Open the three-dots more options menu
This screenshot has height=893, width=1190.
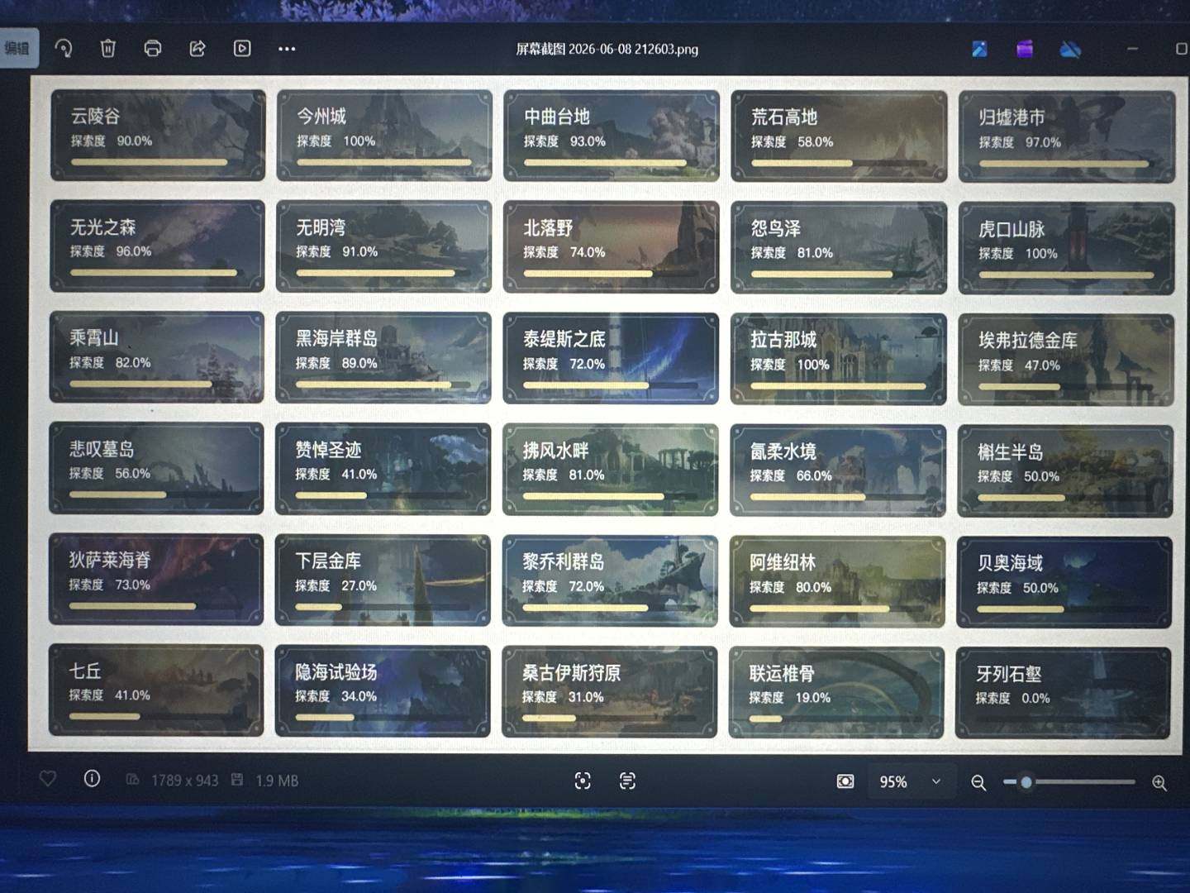click(x=287, y=49)
